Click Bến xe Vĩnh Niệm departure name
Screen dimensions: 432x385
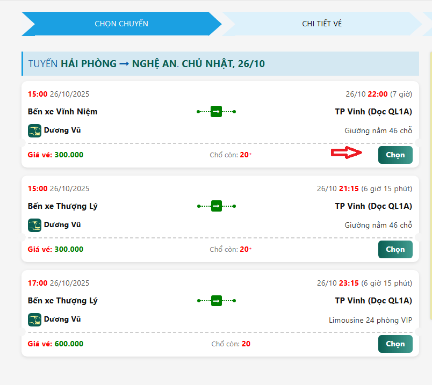click(62, 112)
